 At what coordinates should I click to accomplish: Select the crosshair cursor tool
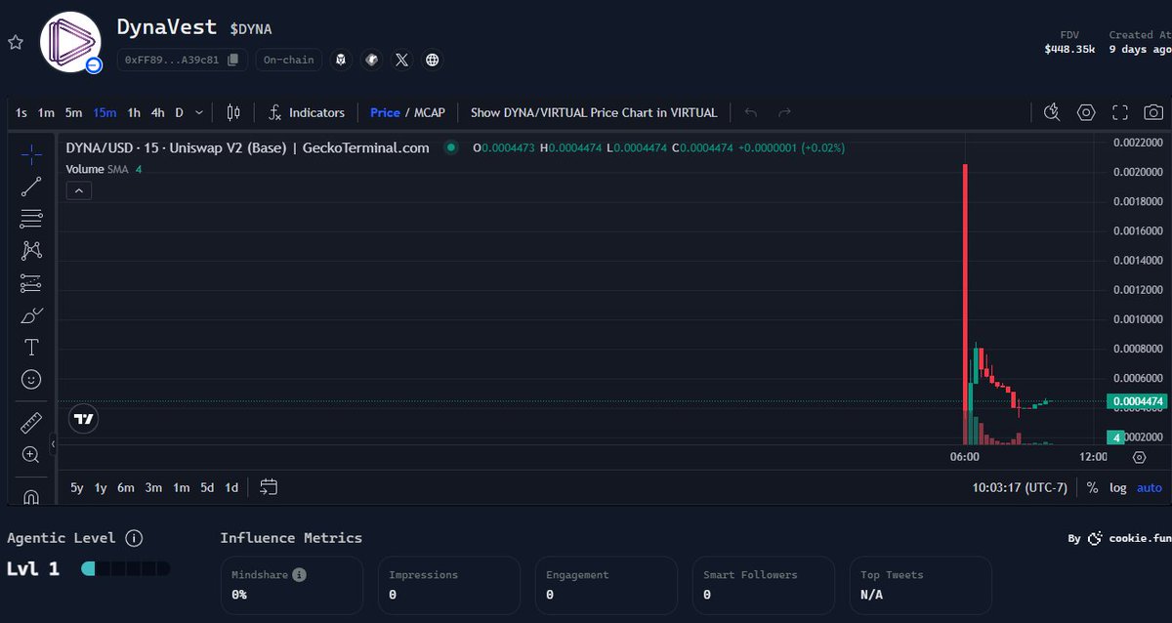[x=31, y=154]
